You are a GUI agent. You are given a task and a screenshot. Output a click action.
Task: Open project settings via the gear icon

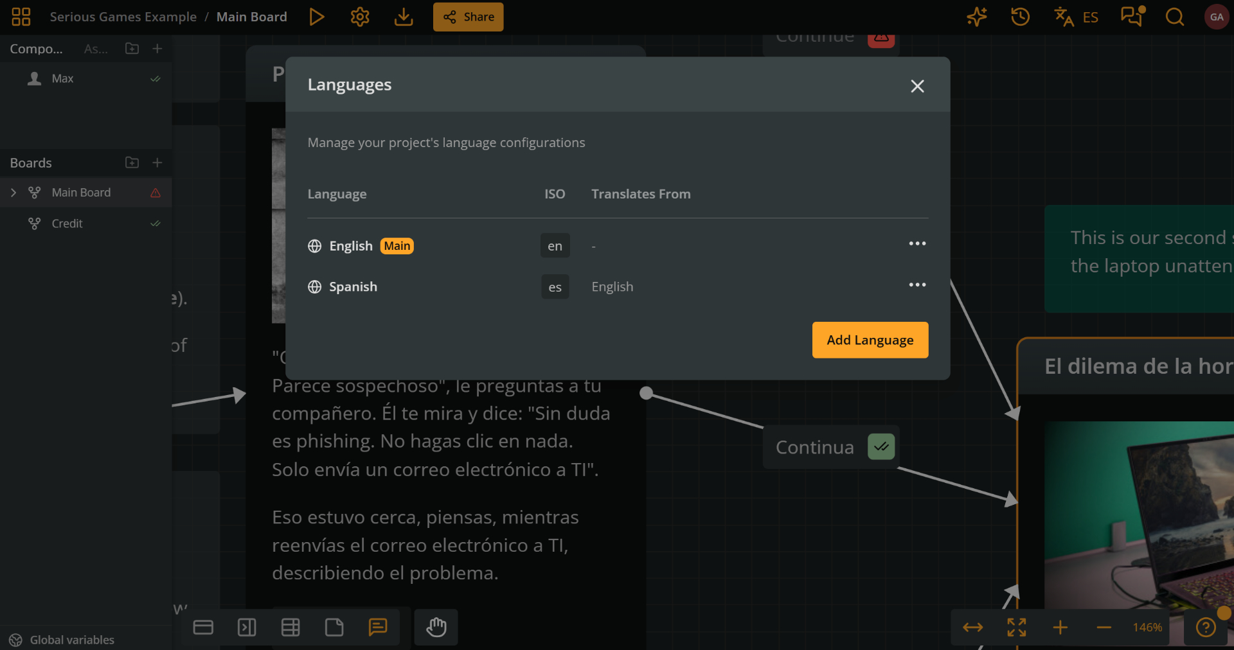(x=360, y=17)
